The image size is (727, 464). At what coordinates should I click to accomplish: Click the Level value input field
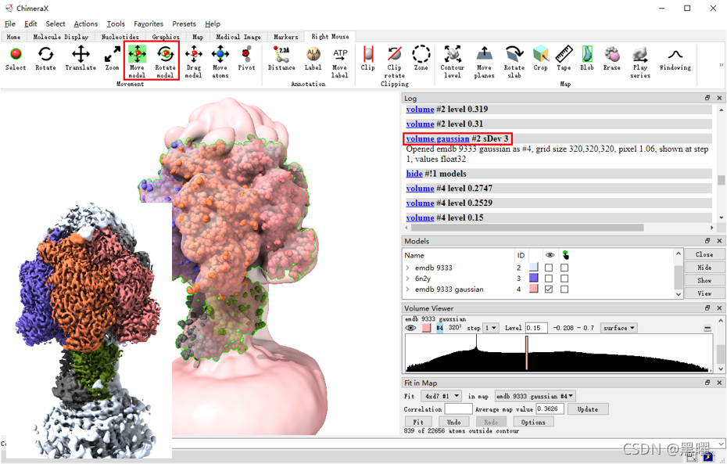(x=536, y=328)
